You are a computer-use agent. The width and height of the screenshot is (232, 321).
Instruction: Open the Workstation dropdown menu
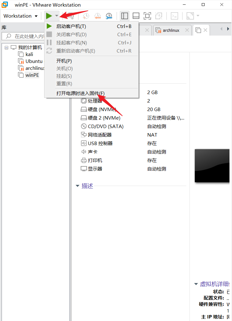tap(20, 16)
